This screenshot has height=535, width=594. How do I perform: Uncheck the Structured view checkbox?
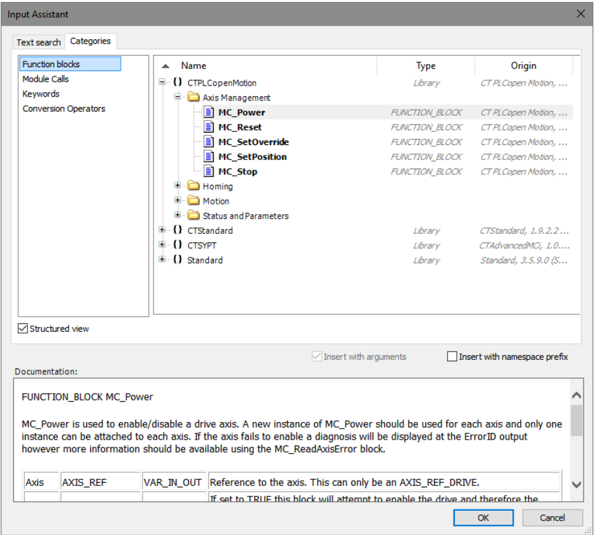[23, 329]
